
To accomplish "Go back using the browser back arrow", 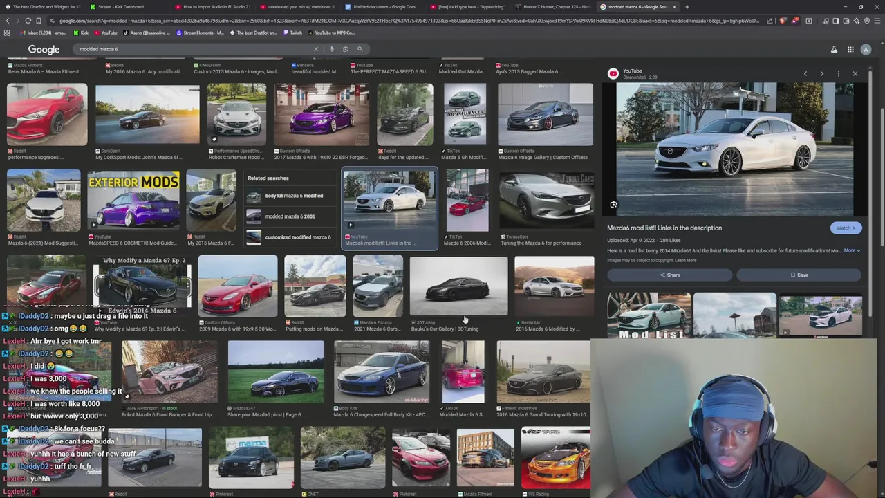I will [8, 21].
